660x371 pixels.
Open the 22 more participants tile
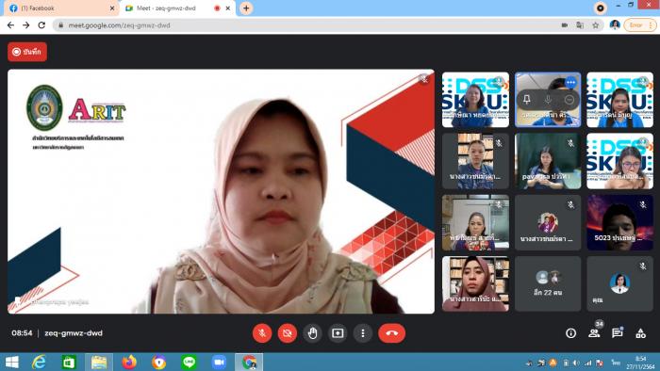click(x=548, y=283)
